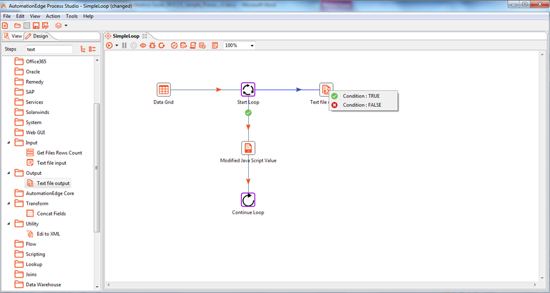Open the File menu
The height and width of the screenshot is (293, 550).
click(7, 16)
